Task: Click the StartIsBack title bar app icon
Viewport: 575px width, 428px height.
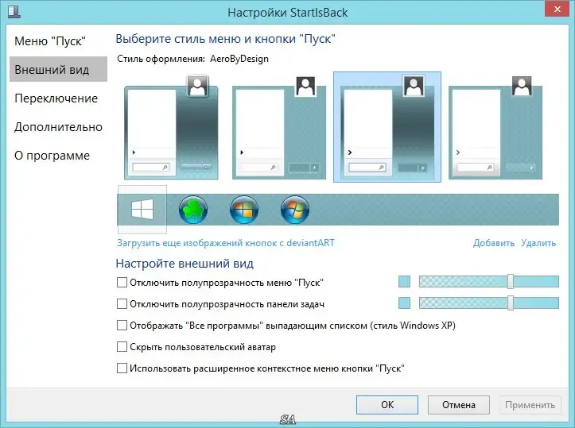Action: coord(14,11)
